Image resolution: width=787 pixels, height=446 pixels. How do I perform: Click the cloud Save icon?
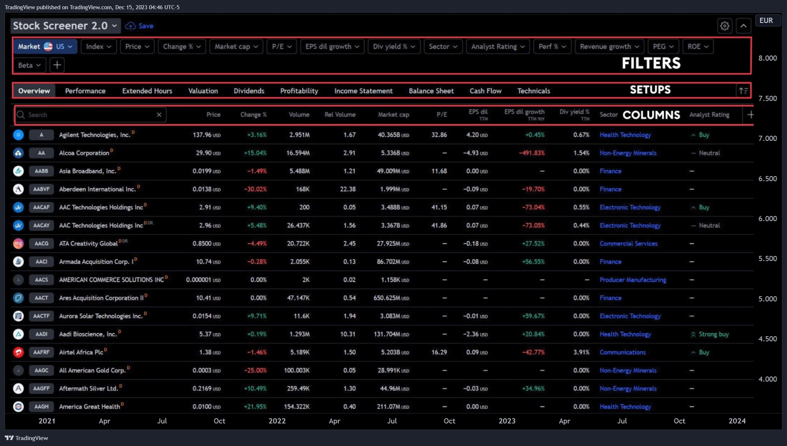[130, 26]
